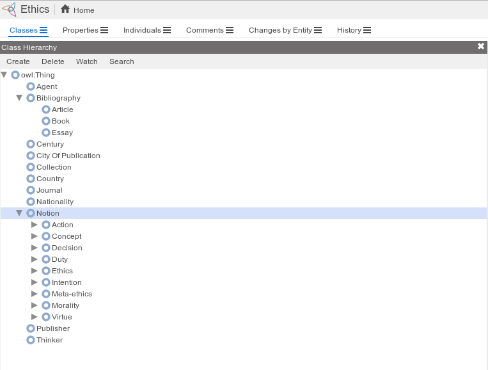The image size is (488, 370).
Task: Go to the Home link
Action: 84,10
